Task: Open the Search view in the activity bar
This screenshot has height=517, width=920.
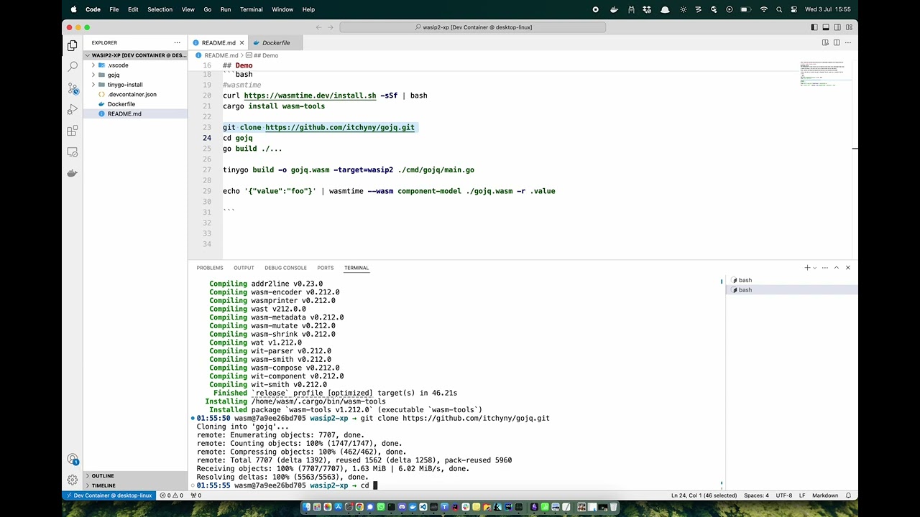Action: pyautogui.click(x=73, y=66)
